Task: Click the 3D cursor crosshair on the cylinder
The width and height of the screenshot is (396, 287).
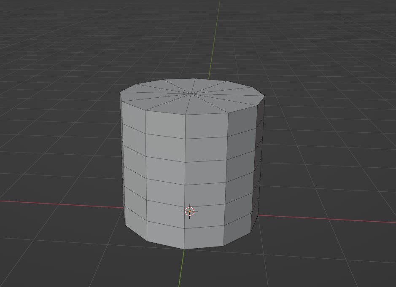Action: [189, 211]
